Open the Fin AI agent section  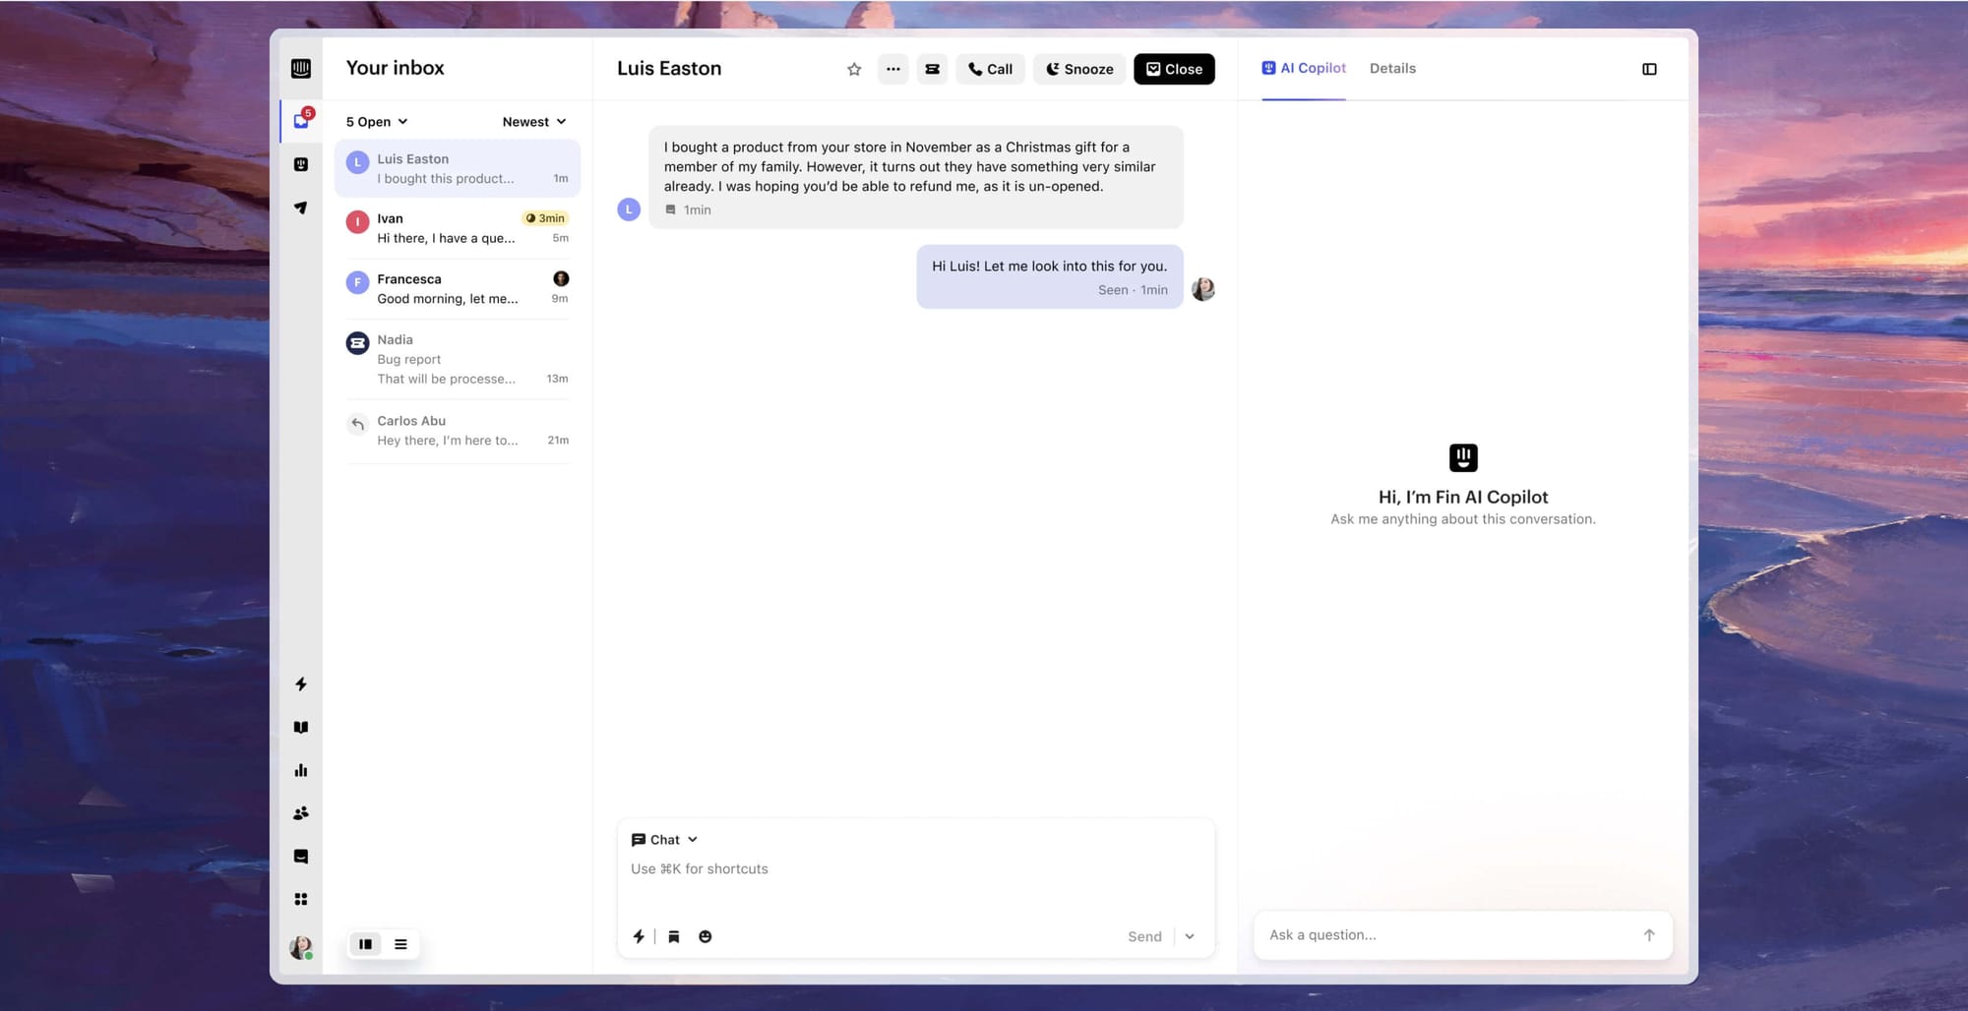tap(302, 164)
